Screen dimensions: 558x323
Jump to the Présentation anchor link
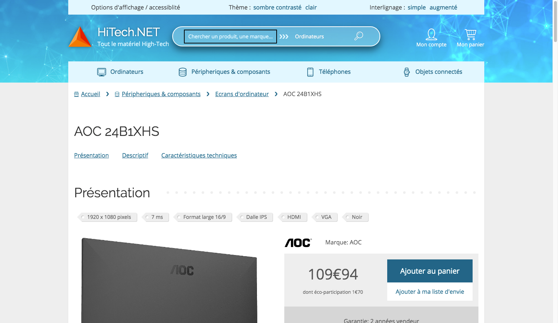91,156
